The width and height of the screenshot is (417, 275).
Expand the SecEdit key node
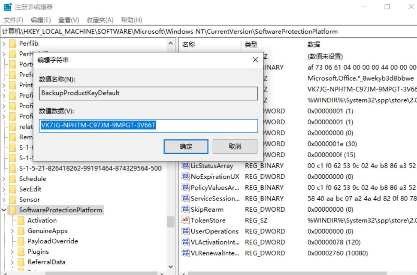click(x=4, y=189)
